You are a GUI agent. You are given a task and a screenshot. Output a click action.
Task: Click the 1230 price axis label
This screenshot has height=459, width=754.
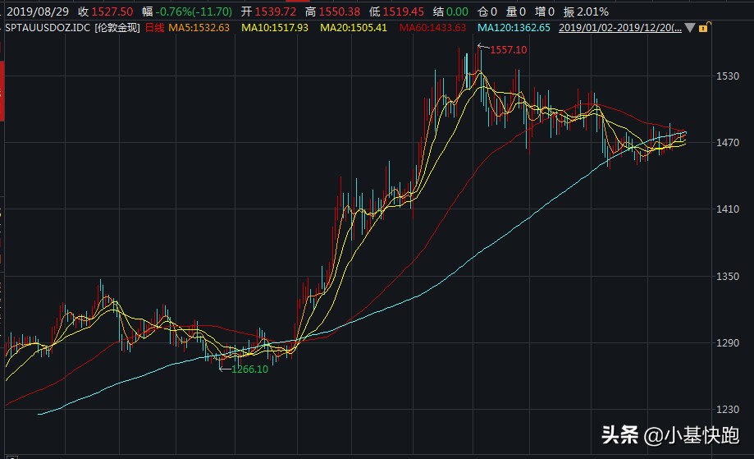[728, 410]
